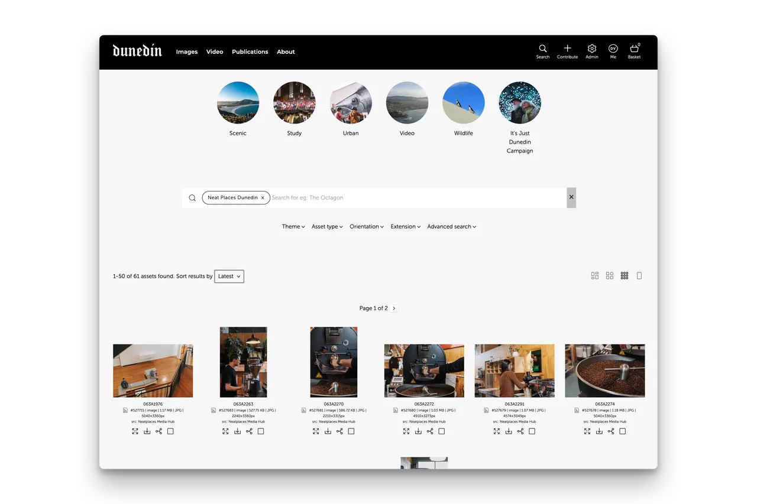
Task: Share asset 063A2270
Action: click(x=339, y=431)
